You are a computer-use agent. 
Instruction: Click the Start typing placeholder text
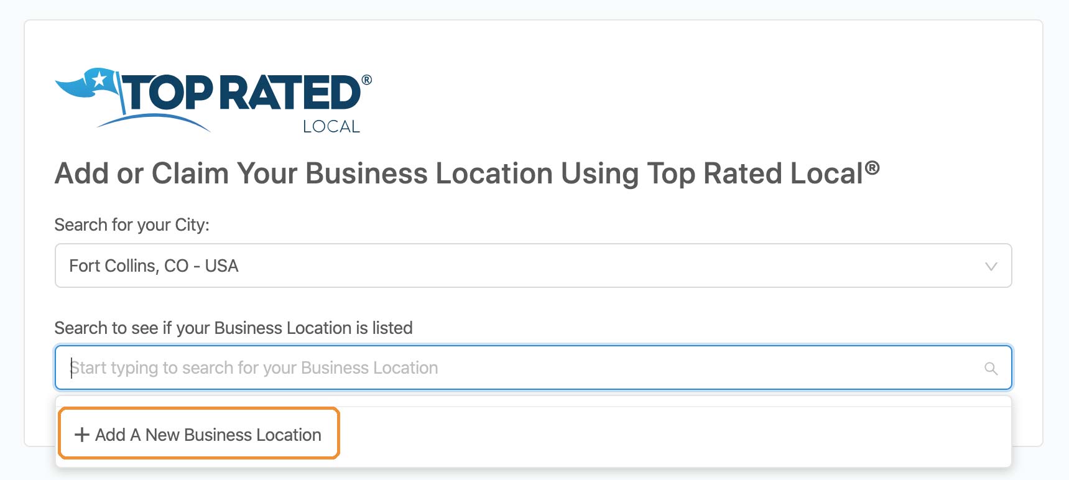pyautogui.click(x=254, y=367)
